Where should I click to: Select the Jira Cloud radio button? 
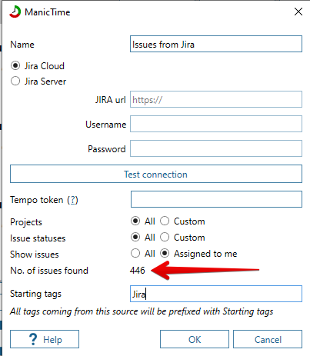pyautogui.click(x=15, y=65)
